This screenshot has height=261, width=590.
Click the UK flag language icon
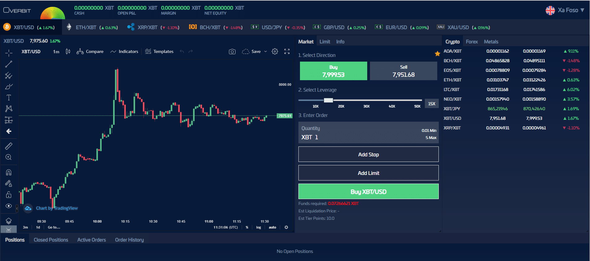point(550,10)
